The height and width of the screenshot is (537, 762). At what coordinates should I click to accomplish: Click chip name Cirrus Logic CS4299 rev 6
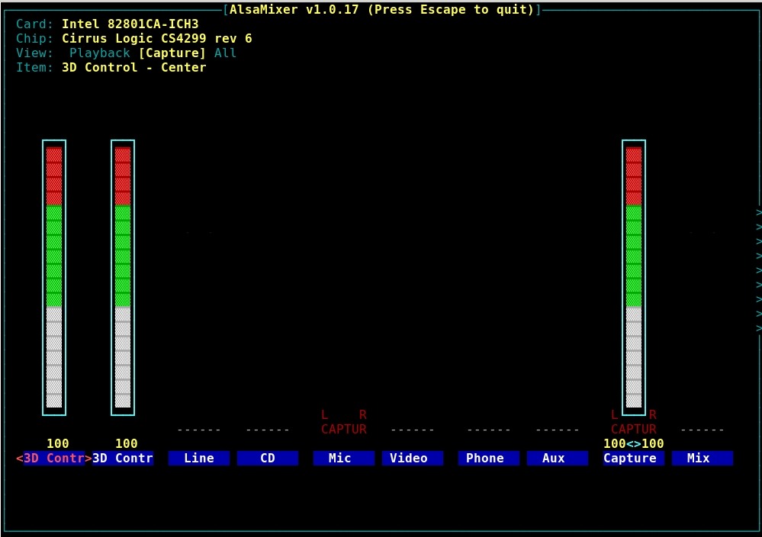click(157, 38)
